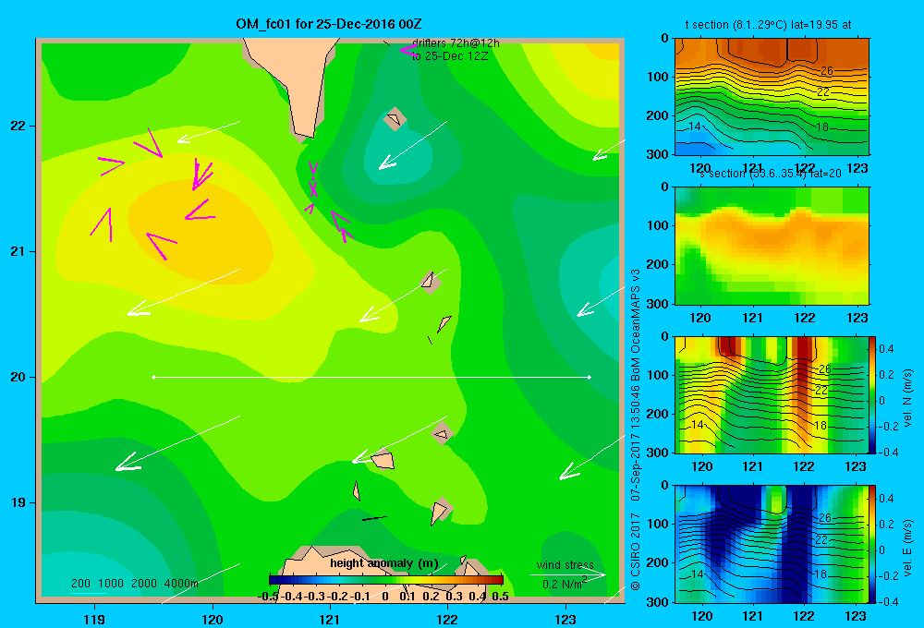Viewport: 924px width, 628px height.
Task: Click the "height anomaly (m)" label
Action: coord(384,563)
